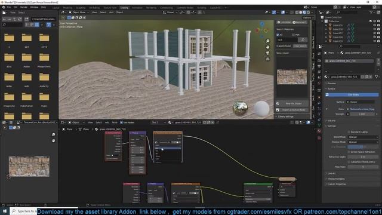The image size is (382, 215).
Task: Click the viewport zoom magnifier icon
Action: (268, 41)
